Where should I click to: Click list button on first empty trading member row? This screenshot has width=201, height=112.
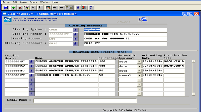point(31,80)
